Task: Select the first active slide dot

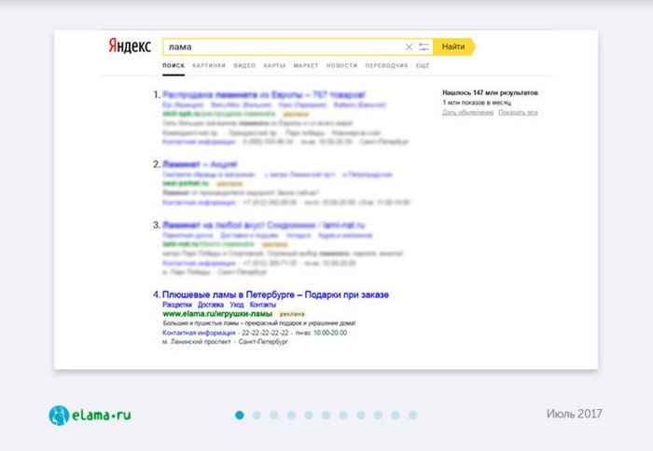Action: 240,416
